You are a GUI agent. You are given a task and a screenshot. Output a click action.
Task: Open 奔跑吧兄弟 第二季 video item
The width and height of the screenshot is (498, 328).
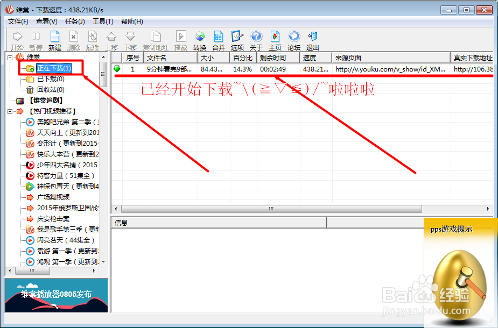coord(68,122)
